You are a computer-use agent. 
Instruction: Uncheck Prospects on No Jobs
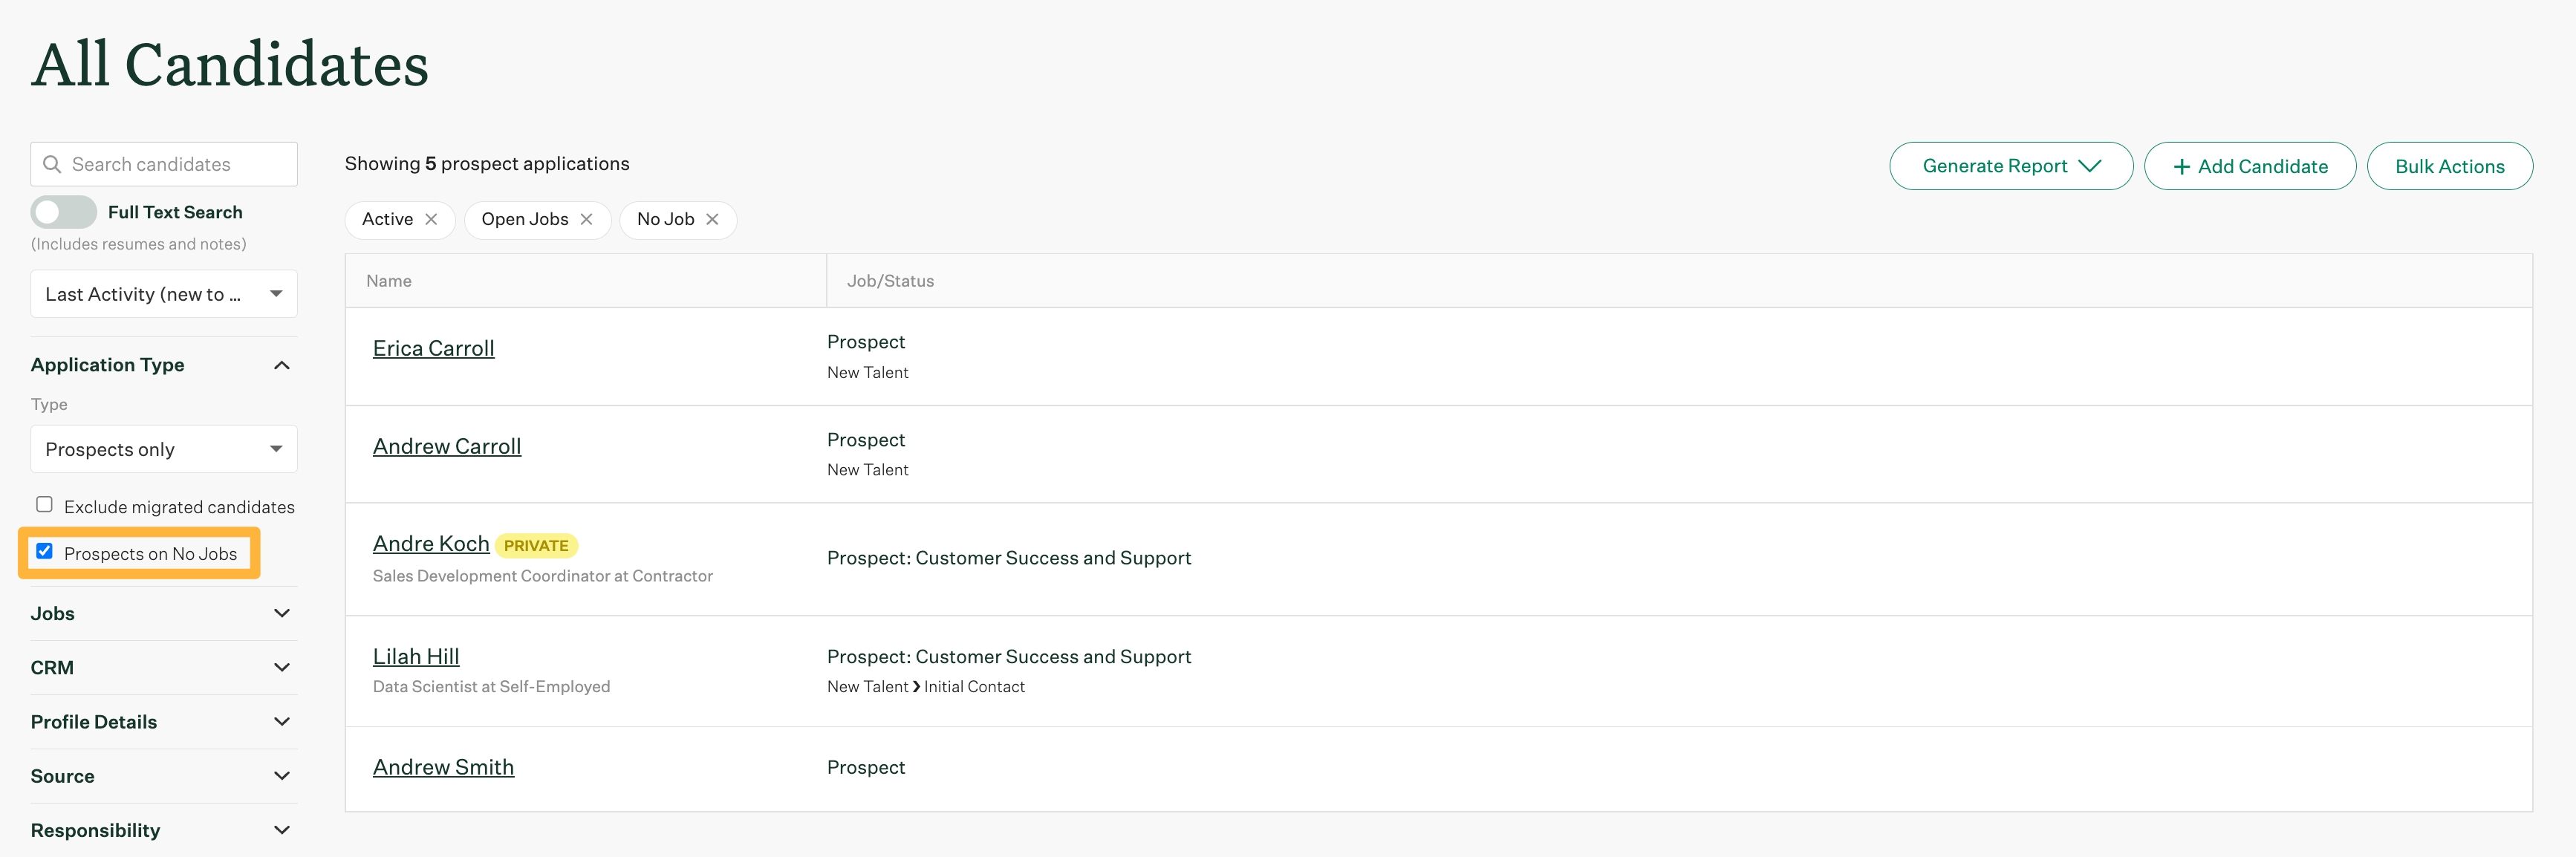click(44, 551)
